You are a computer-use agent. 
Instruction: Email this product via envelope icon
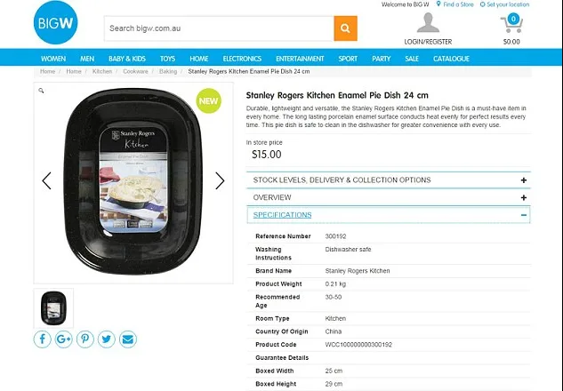pos(128,339)
